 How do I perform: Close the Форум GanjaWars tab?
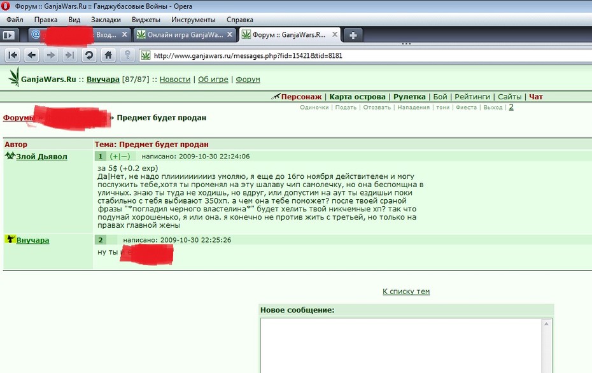pos(334,34)
